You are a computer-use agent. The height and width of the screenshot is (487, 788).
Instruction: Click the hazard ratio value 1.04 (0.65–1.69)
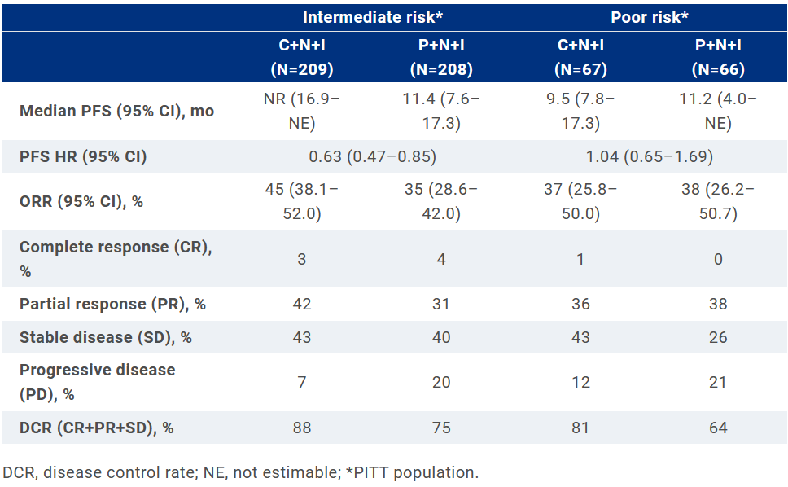click(648, 156)
